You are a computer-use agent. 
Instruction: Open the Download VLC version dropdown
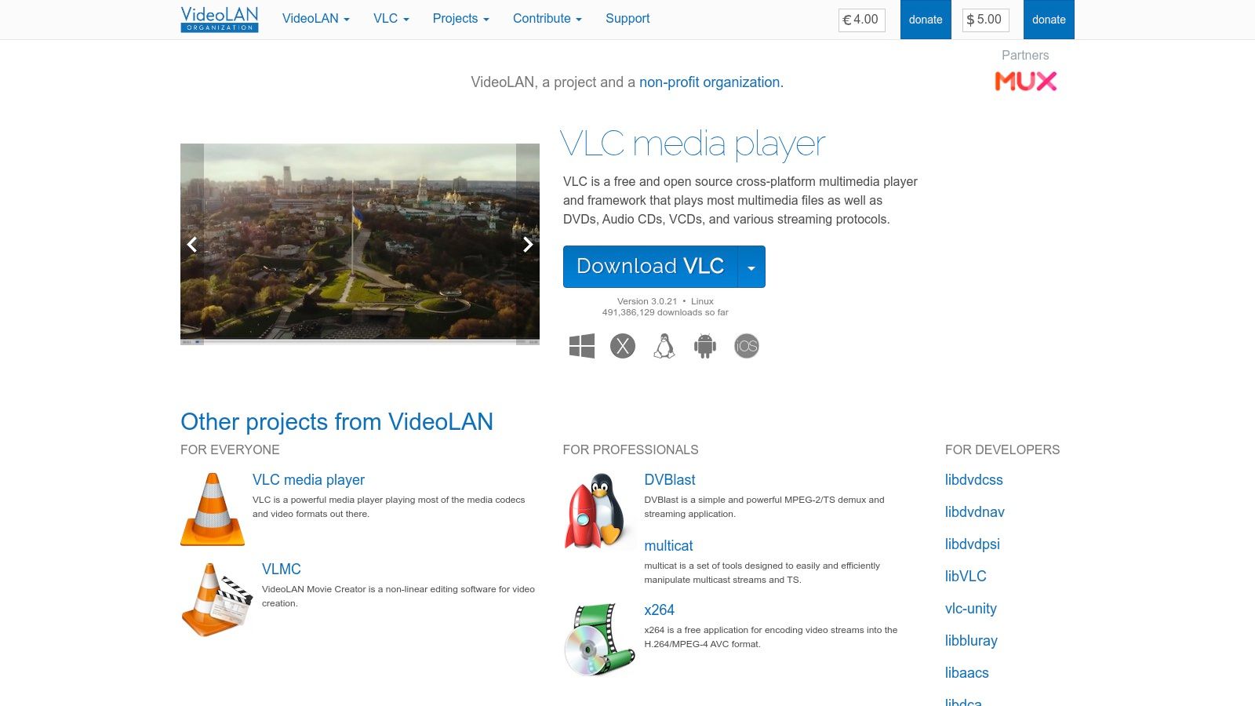(751, 267)
